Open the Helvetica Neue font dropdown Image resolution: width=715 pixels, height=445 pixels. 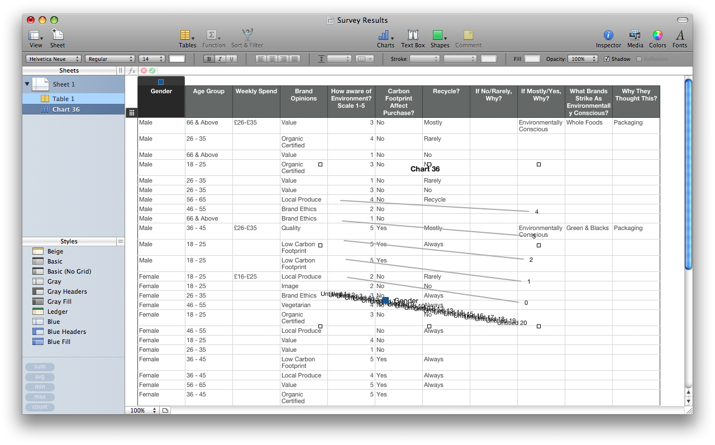tap(54, 59)
